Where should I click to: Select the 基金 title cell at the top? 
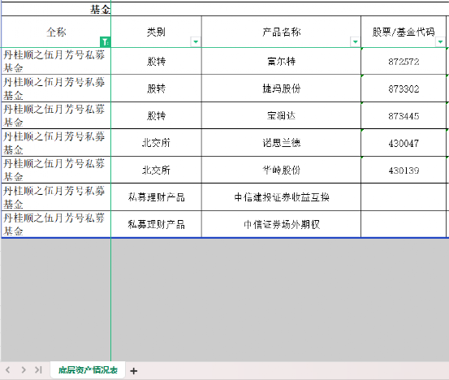pyautogui.click(x=56, y=10)
